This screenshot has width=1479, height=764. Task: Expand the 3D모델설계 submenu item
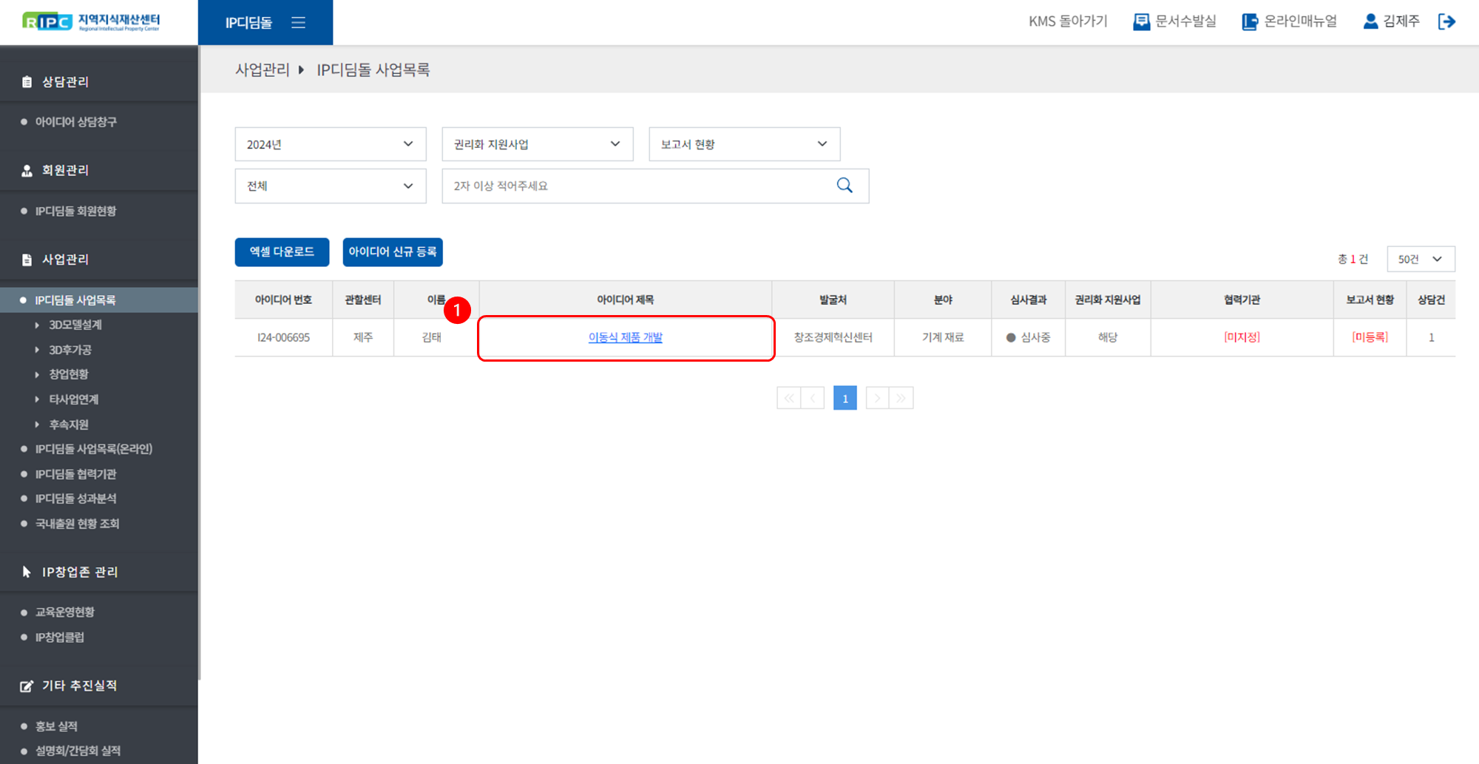point(75,325)
